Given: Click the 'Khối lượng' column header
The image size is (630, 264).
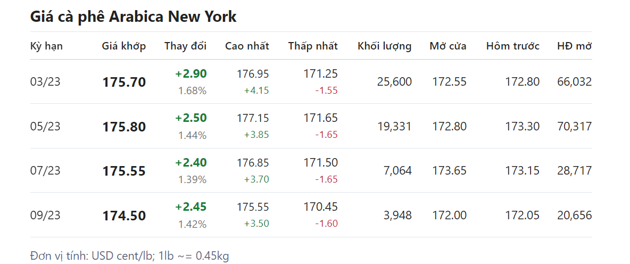Looking at the screenshot, I should (x=384, y=46).
